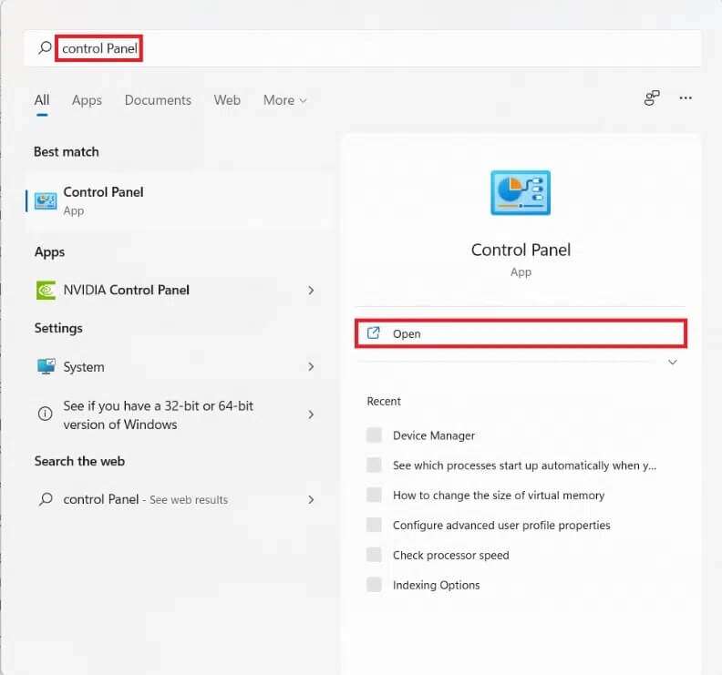Open the search feedback people icon
The width and height of the screenshot is (722, 675).
pyautogui.click(x=651, y=98)
